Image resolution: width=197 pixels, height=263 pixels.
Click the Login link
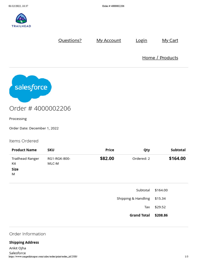point(141,40)
